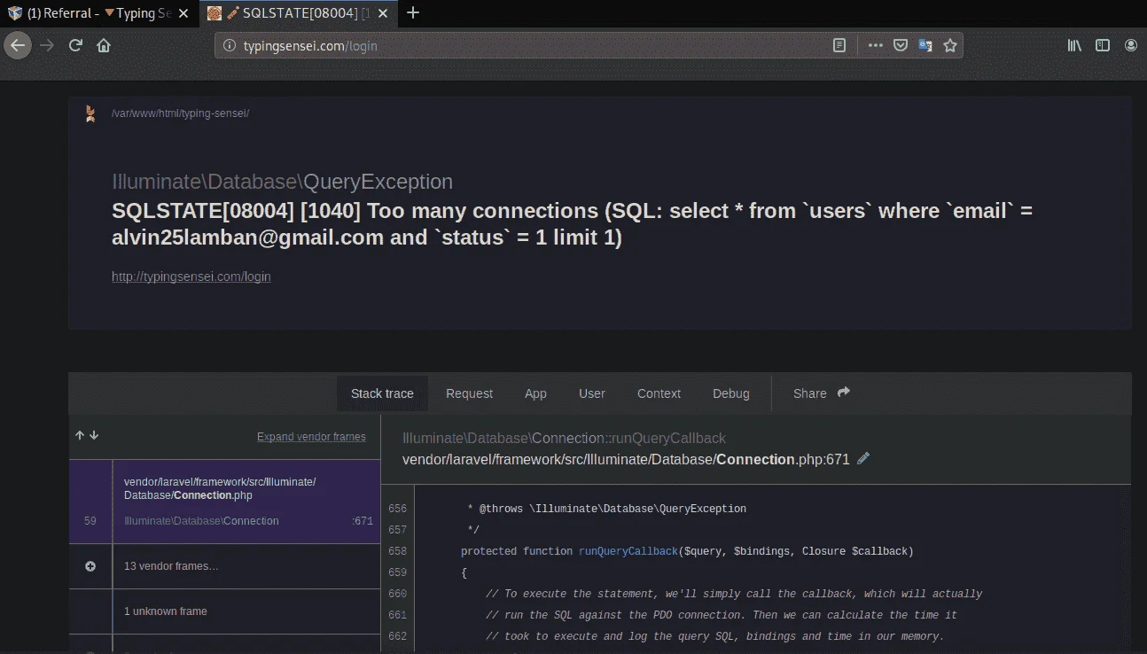The image size is (1147, 654).
Task: Select the Stack trace tab
Action: pyautogui.click(x=382, y=393)
